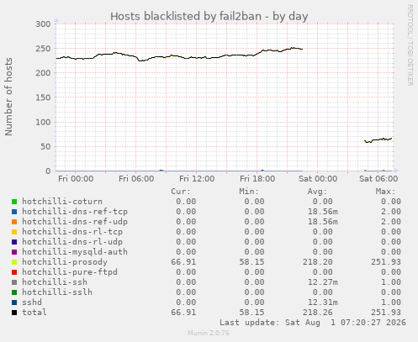
Task: Click the 200 y-axis value
Action: click(43, 73)
